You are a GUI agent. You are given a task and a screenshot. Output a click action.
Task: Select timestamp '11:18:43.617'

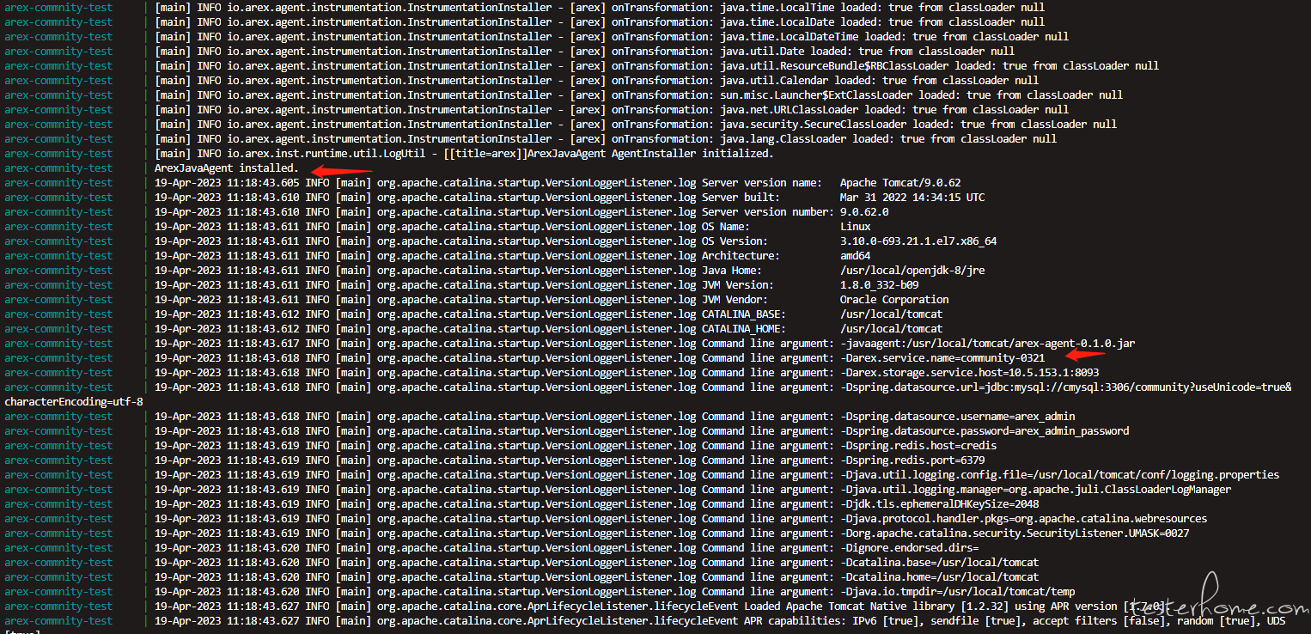pos(263,343)
